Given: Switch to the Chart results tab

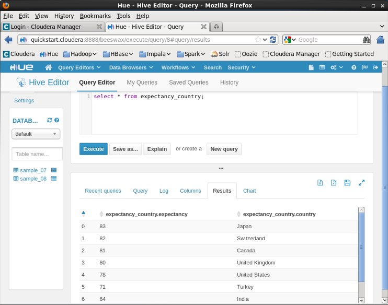Looking at the screenshot, I should (249, 191).
